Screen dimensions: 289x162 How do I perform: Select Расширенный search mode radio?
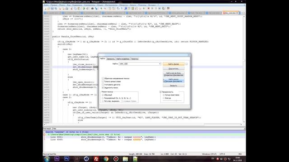[x=103, y=98]
